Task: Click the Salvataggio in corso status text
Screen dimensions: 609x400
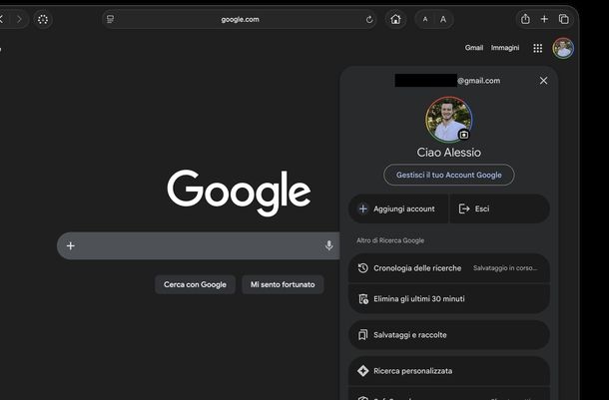Action: tap(505, 267)
